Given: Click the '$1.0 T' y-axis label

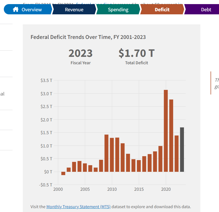Looking at the screenshot, I should [46, 146].
